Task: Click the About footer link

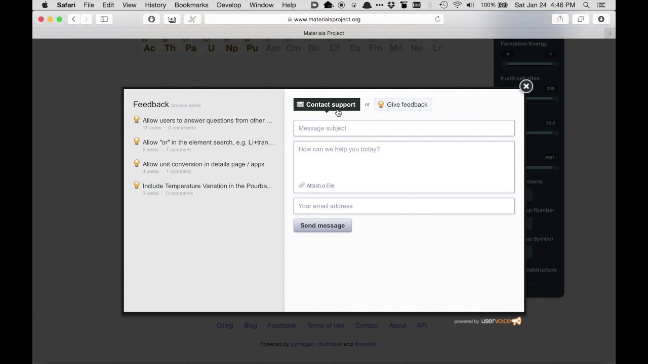Action: [x=397, y=326]
